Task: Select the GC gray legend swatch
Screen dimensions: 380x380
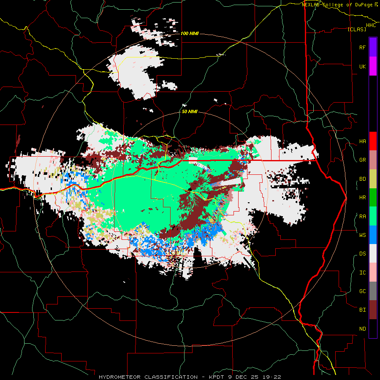Action: pos(373,291)
